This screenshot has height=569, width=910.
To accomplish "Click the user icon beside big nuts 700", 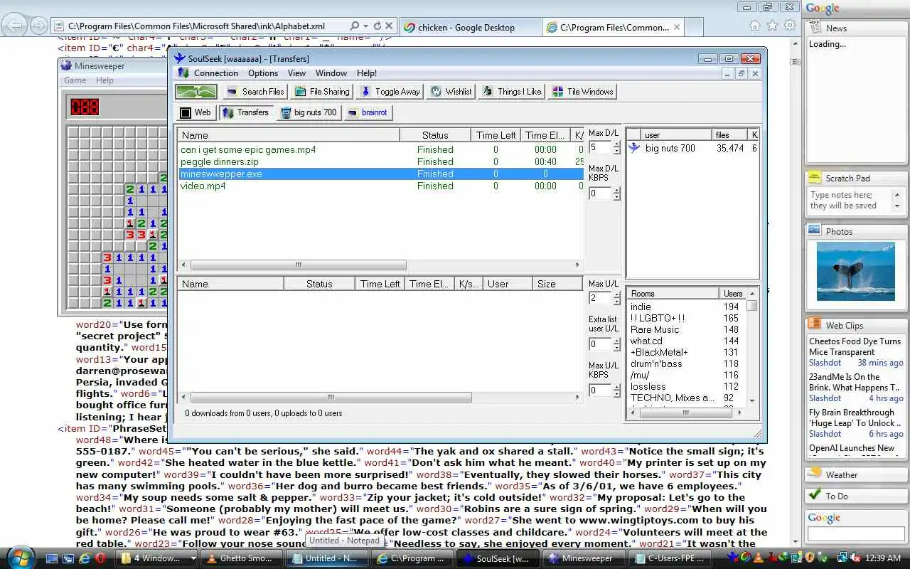I will pos(634,148).
